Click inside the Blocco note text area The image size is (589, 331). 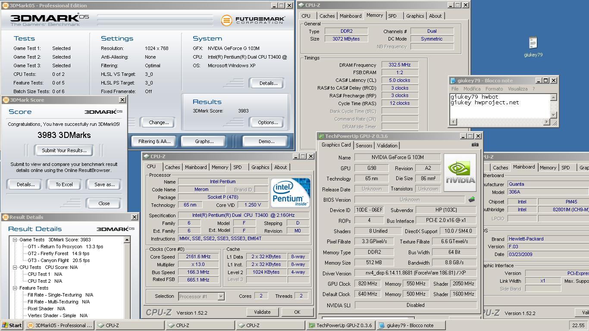click(500, 106)
